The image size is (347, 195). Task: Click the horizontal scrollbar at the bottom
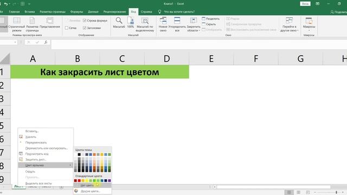coord(273,187)
